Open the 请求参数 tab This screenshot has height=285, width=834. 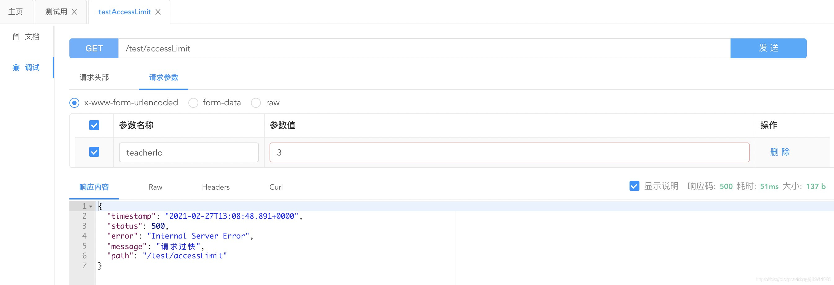click(164, 77)
